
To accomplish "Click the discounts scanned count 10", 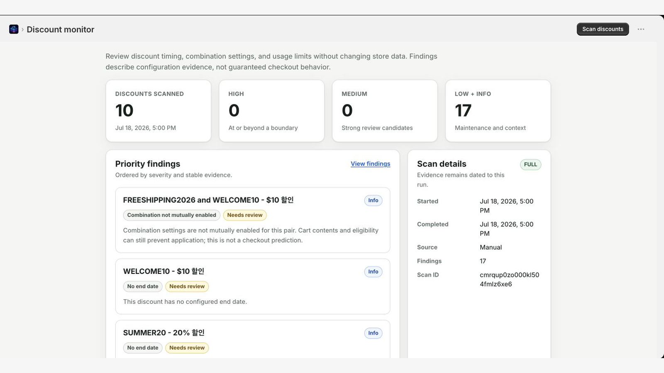I will pos(124,111).
